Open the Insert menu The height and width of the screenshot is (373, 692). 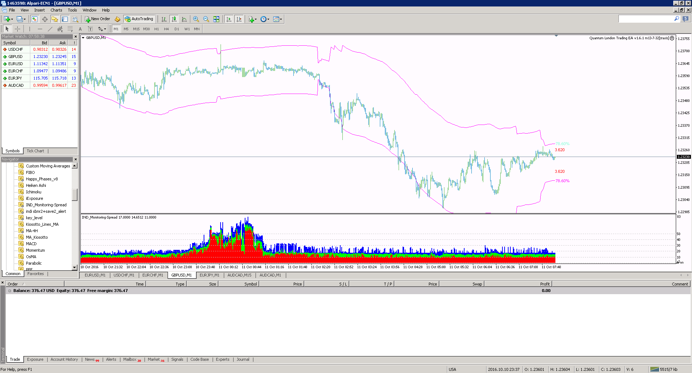click(x=40, y=10)
